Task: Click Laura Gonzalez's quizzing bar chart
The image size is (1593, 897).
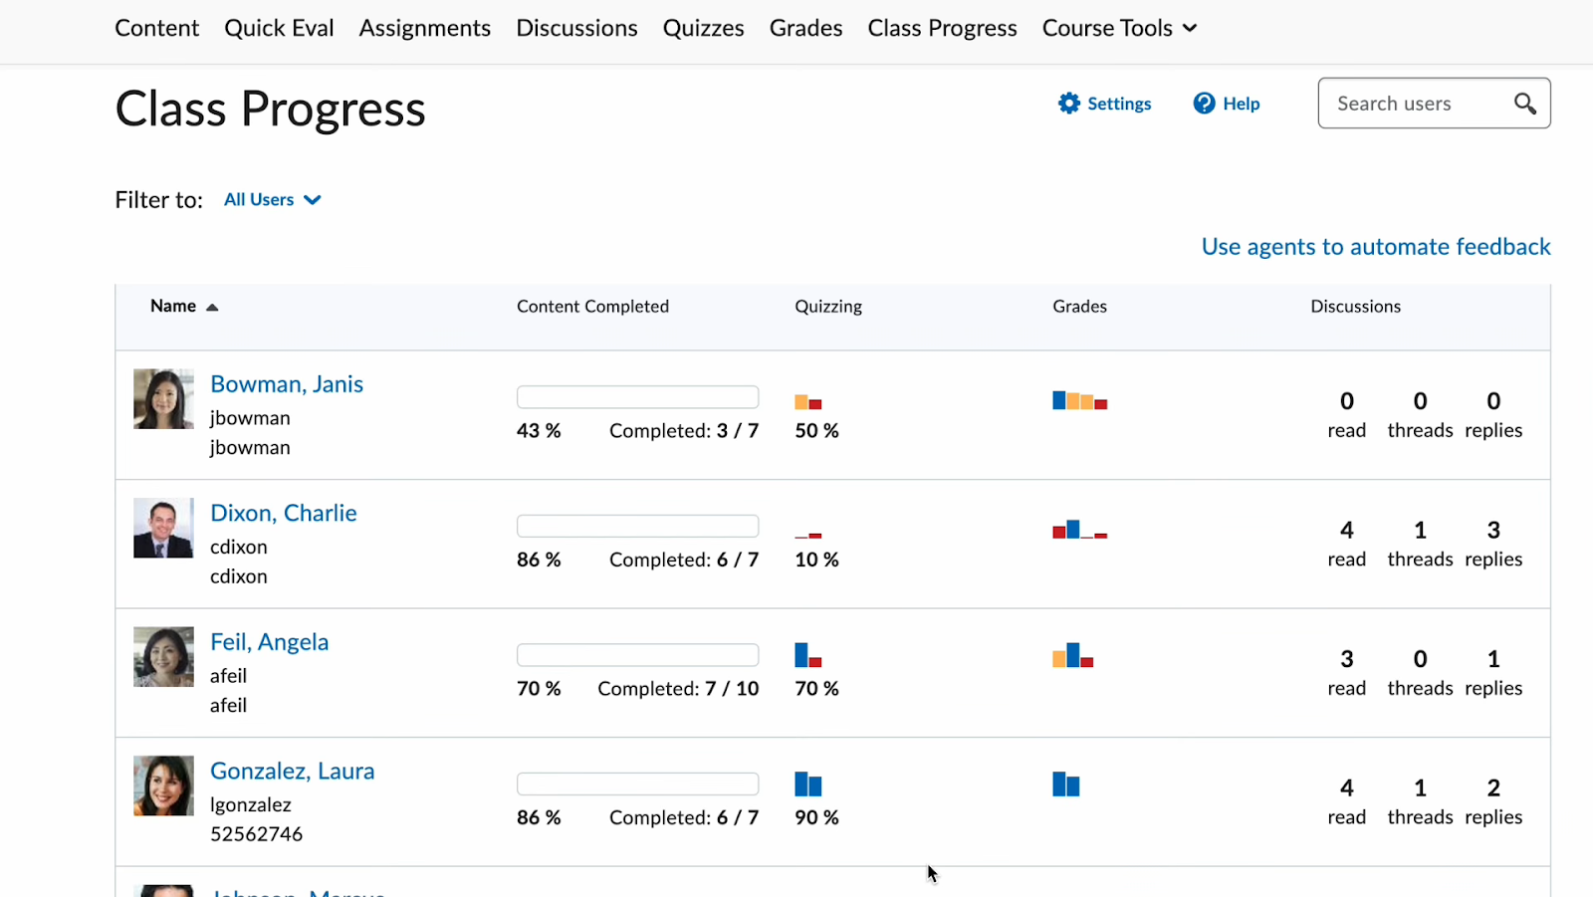Action: 808,785
